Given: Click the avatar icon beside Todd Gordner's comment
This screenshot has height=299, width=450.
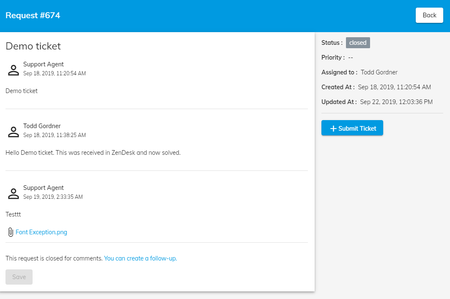Looking at the screenshot, I should [14, 132].
